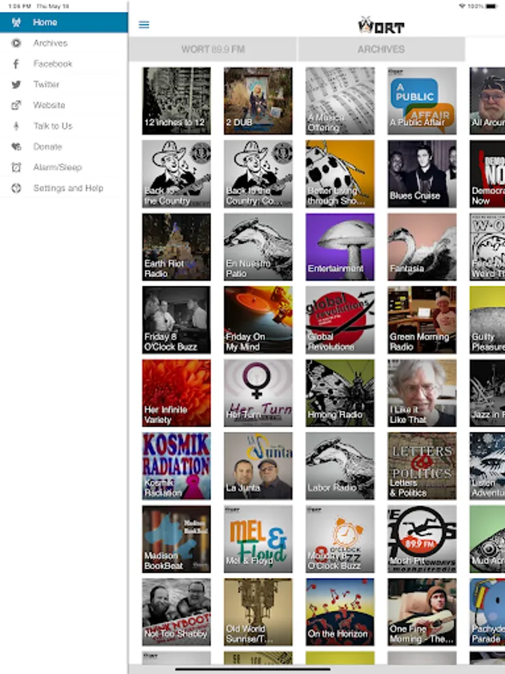This screenshot has height=674, width=505.
Task: Open Democracy Now show tile
Action: 487,174
